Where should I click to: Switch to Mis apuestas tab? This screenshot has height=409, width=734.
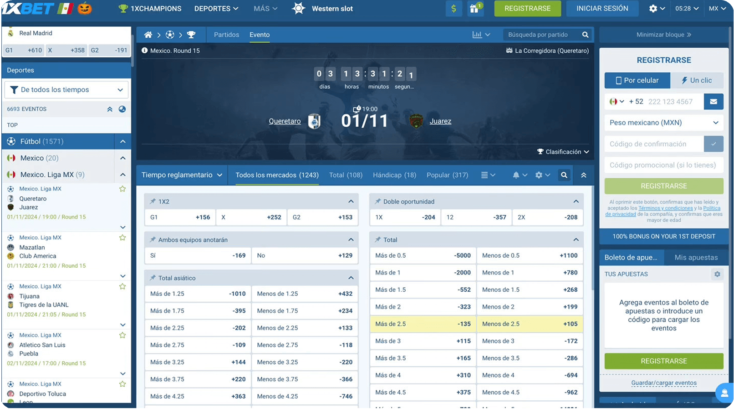click(696, 258)
